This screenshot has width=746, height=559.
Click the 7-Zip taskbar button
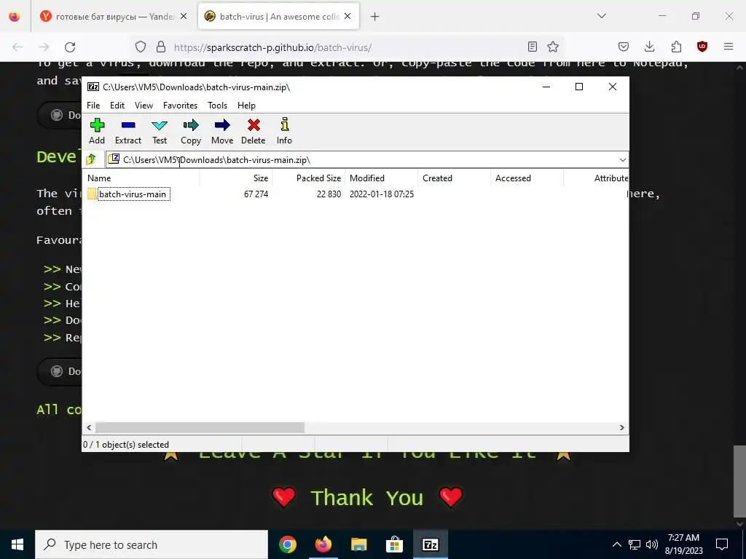tap(430, 544)
